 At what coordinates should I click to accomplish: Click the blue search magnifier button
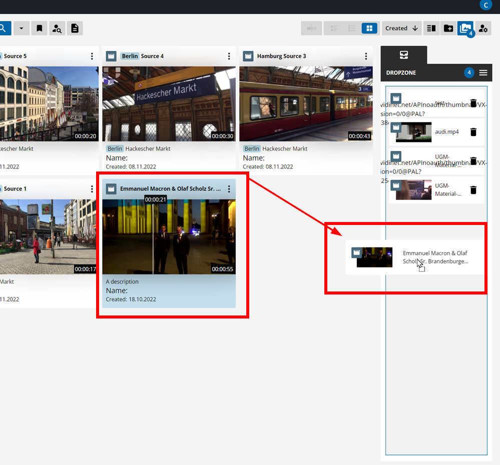click(3, 28)
